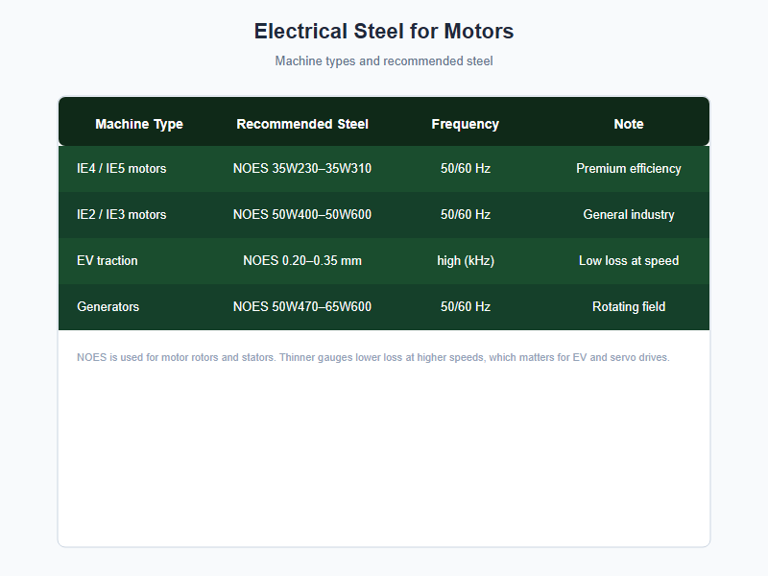
Task: Click the 'Recommended Steel' column header
Action: tap(302, 124)
